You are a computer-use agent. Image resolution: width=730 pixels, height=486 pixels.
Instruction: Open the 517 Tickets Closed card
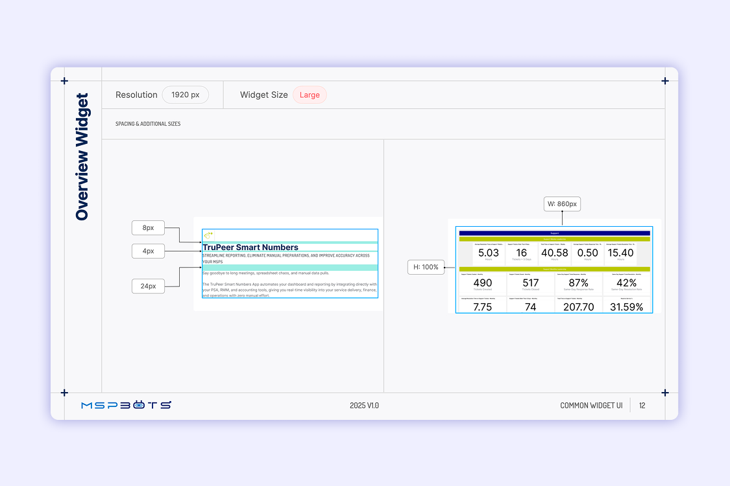click(531, 284)
